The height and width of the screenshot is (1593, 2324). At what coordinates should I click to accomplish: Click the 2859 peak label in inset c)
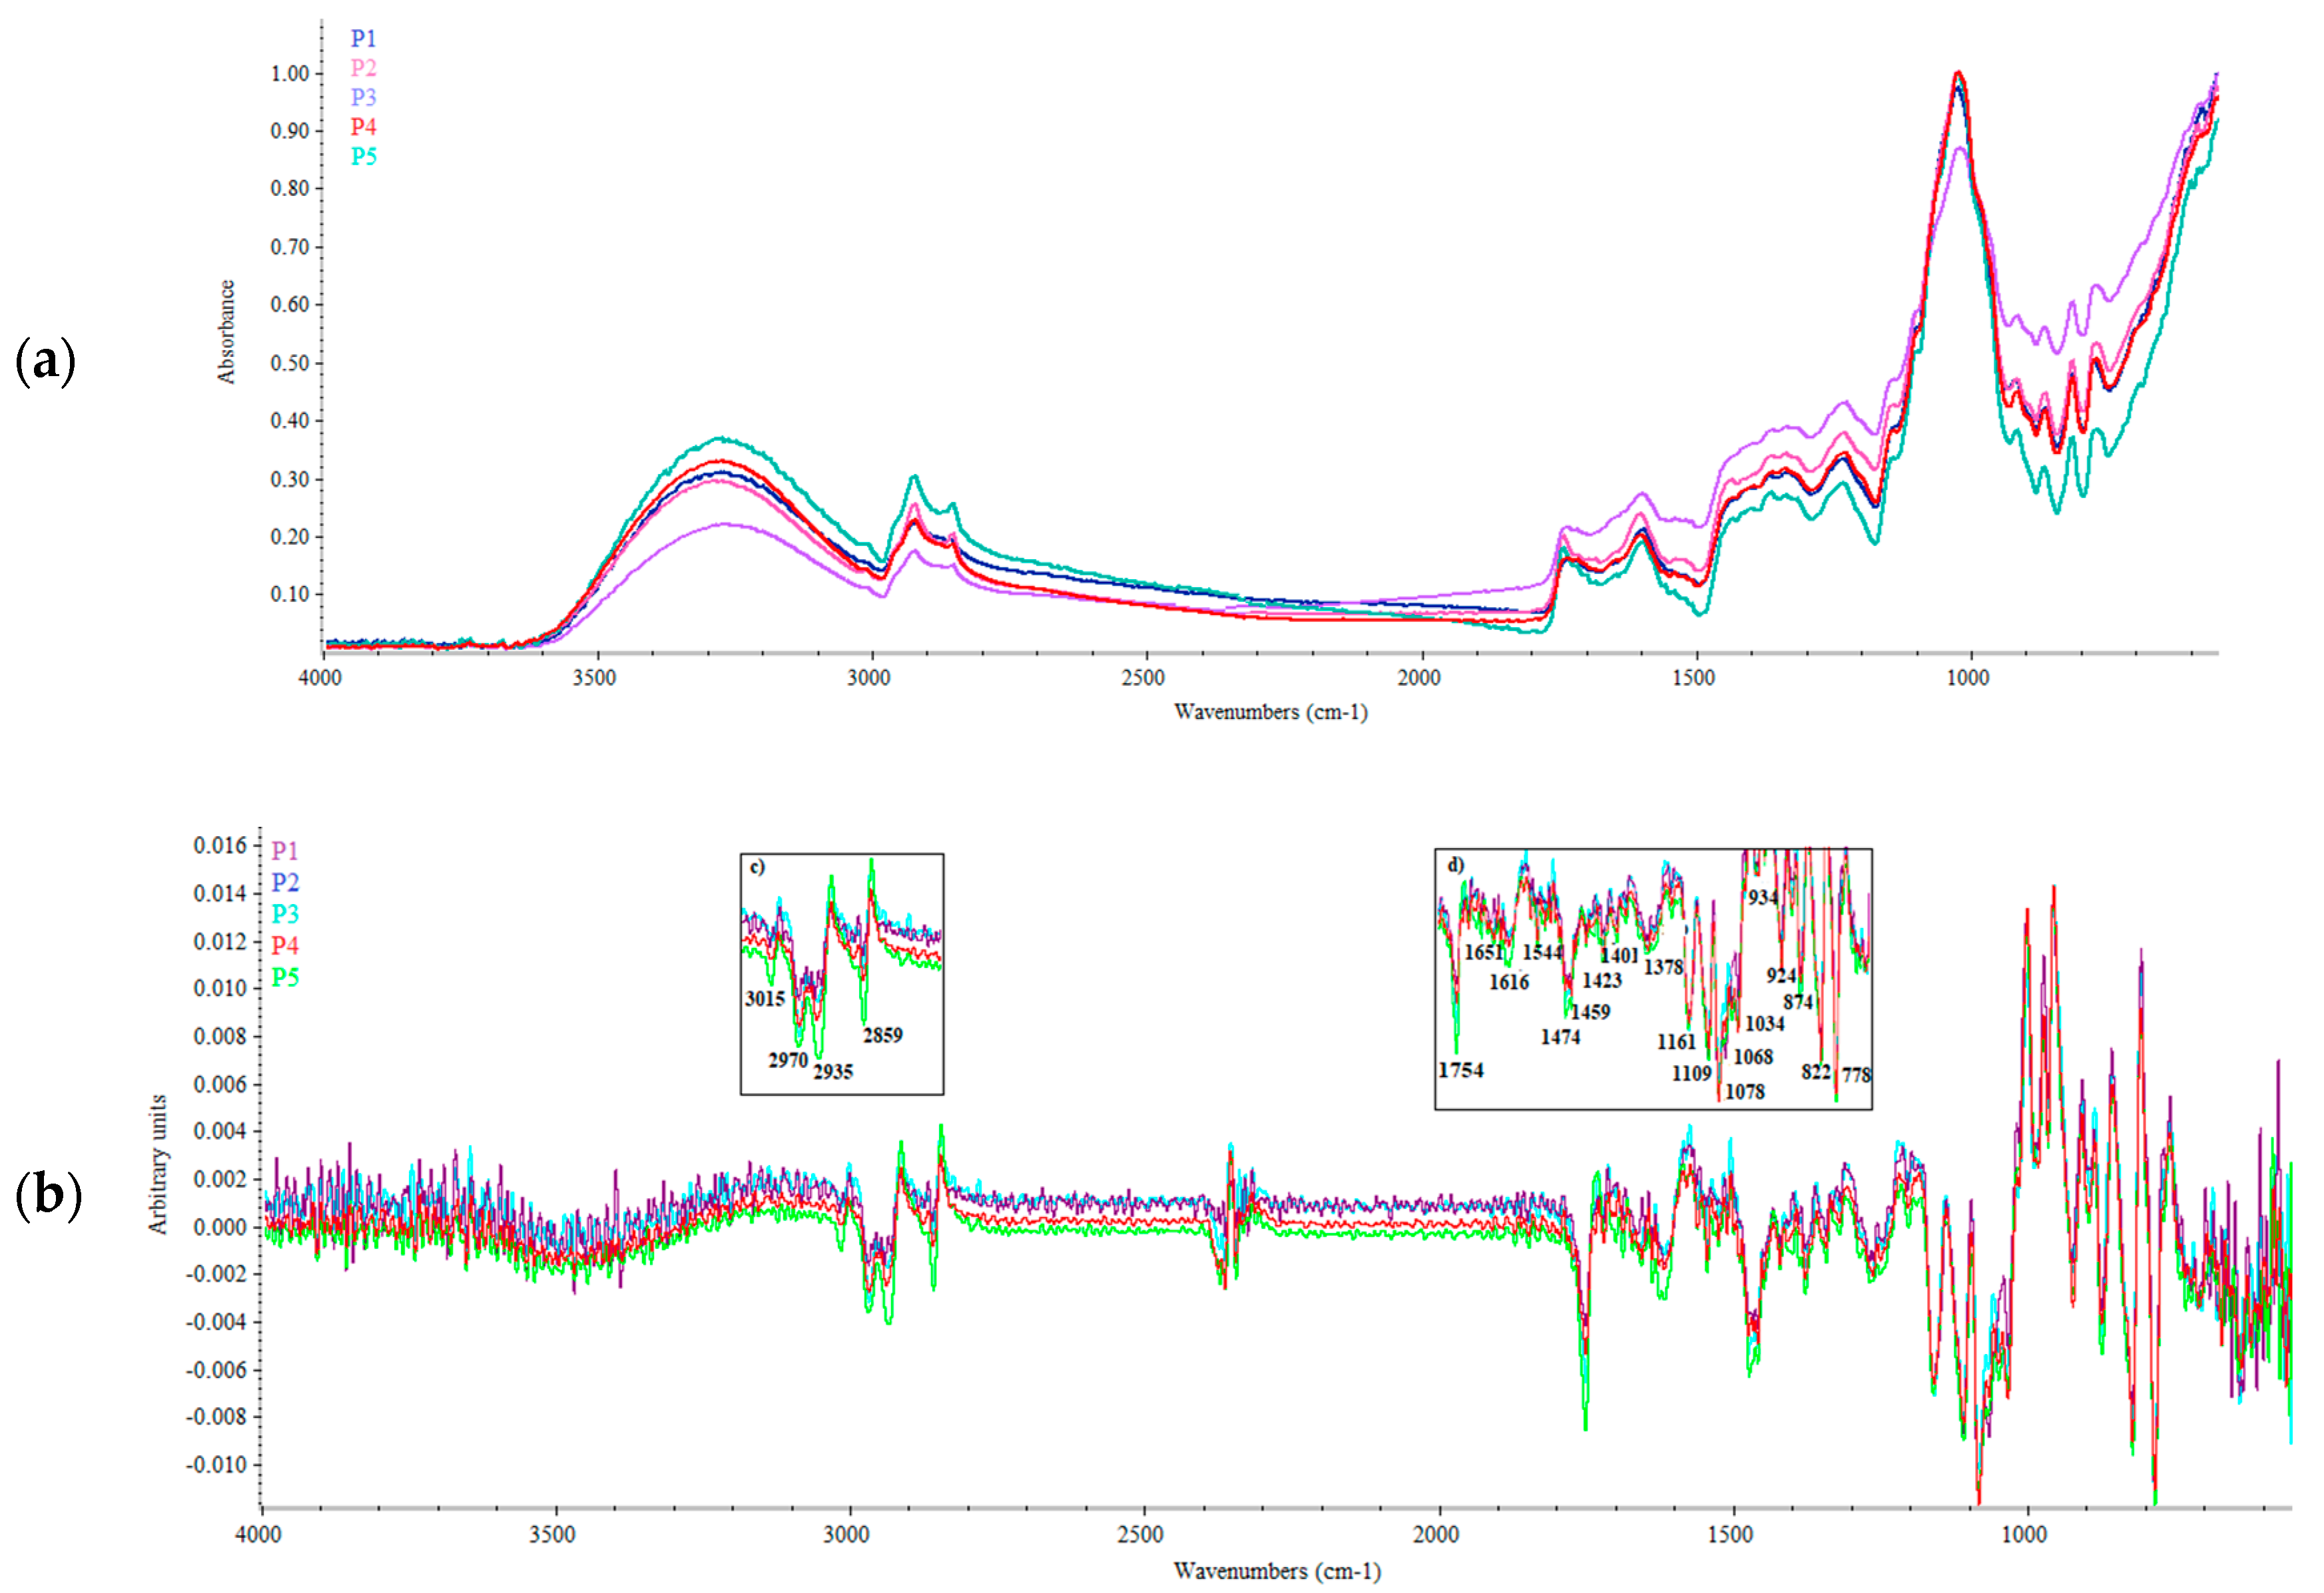[x=882, y=1036]
